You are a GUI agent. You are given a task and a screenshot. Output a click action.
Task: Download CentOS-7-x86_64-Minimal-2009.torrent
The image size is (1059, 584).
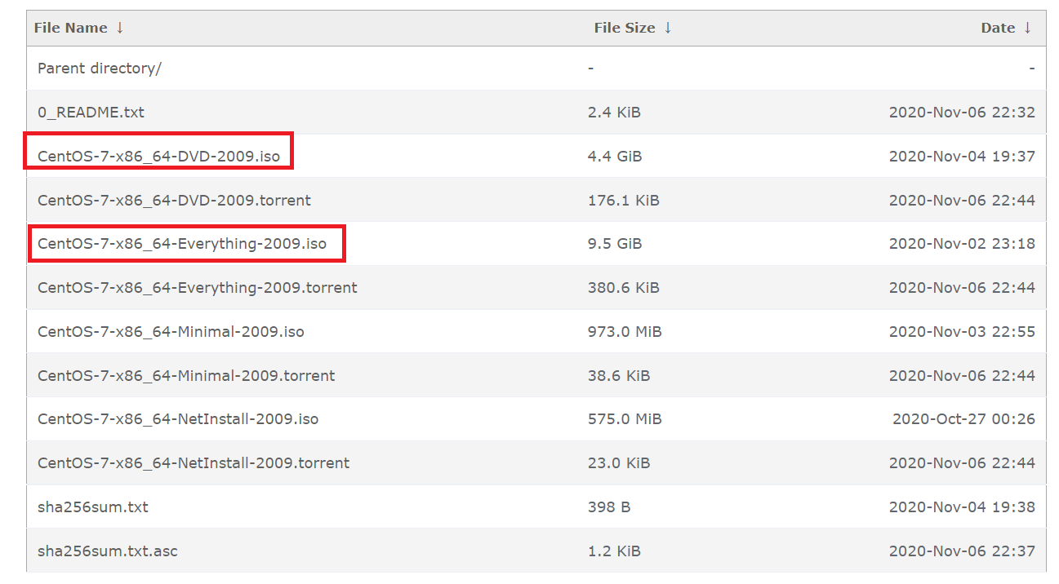click(186, 376)
